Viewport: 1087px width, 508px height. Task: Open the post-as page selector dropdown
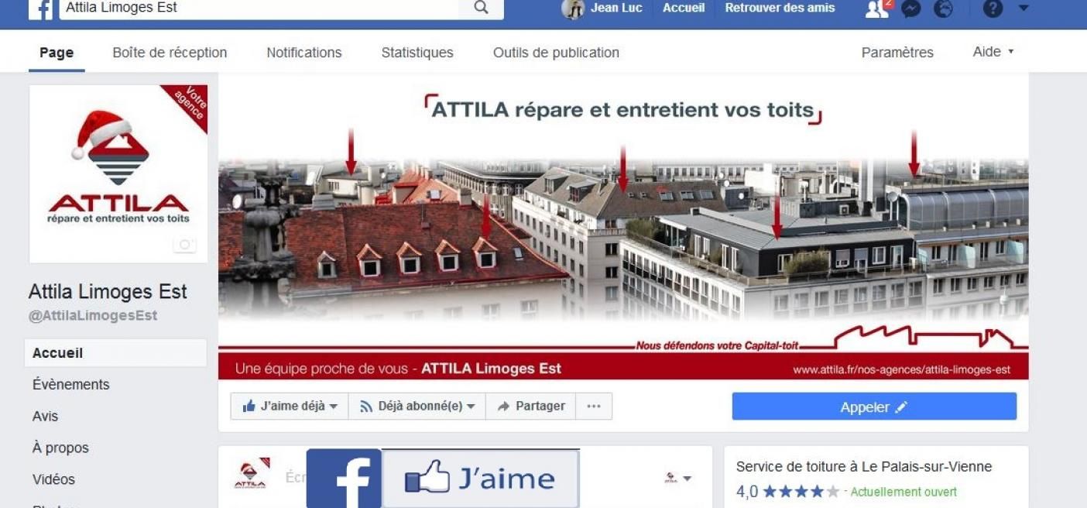(677, 479)
